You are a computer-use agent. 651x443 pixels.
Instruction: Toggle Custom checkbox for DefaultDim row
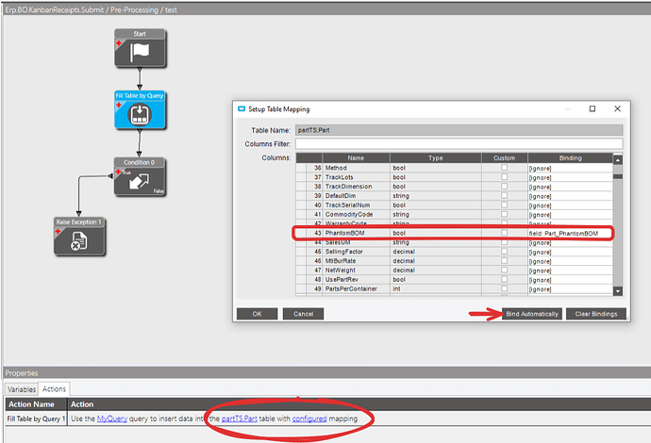point(504,195)
